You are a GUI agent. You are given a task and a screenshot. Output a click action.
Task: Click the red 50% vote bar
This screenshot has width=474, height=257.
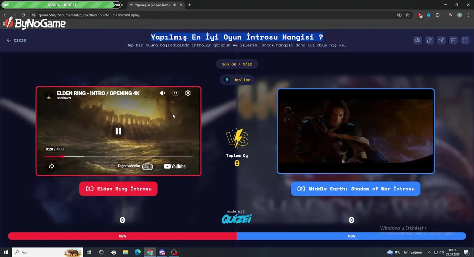[122, 236]
